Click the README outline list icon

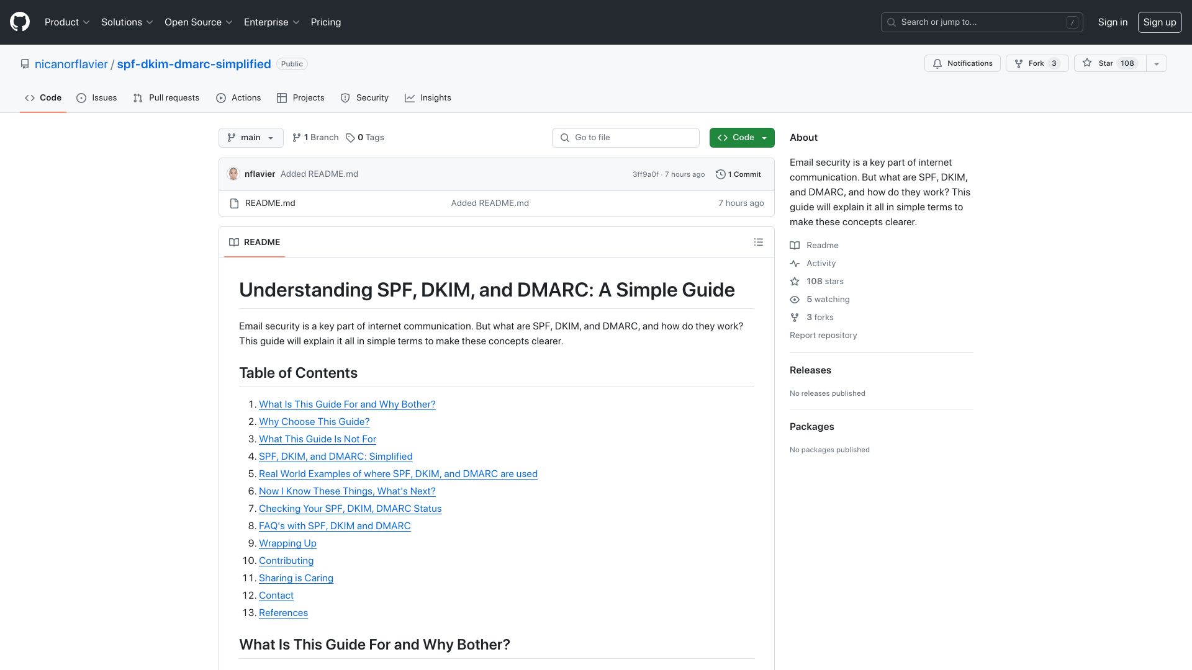[x=758, y=242]
